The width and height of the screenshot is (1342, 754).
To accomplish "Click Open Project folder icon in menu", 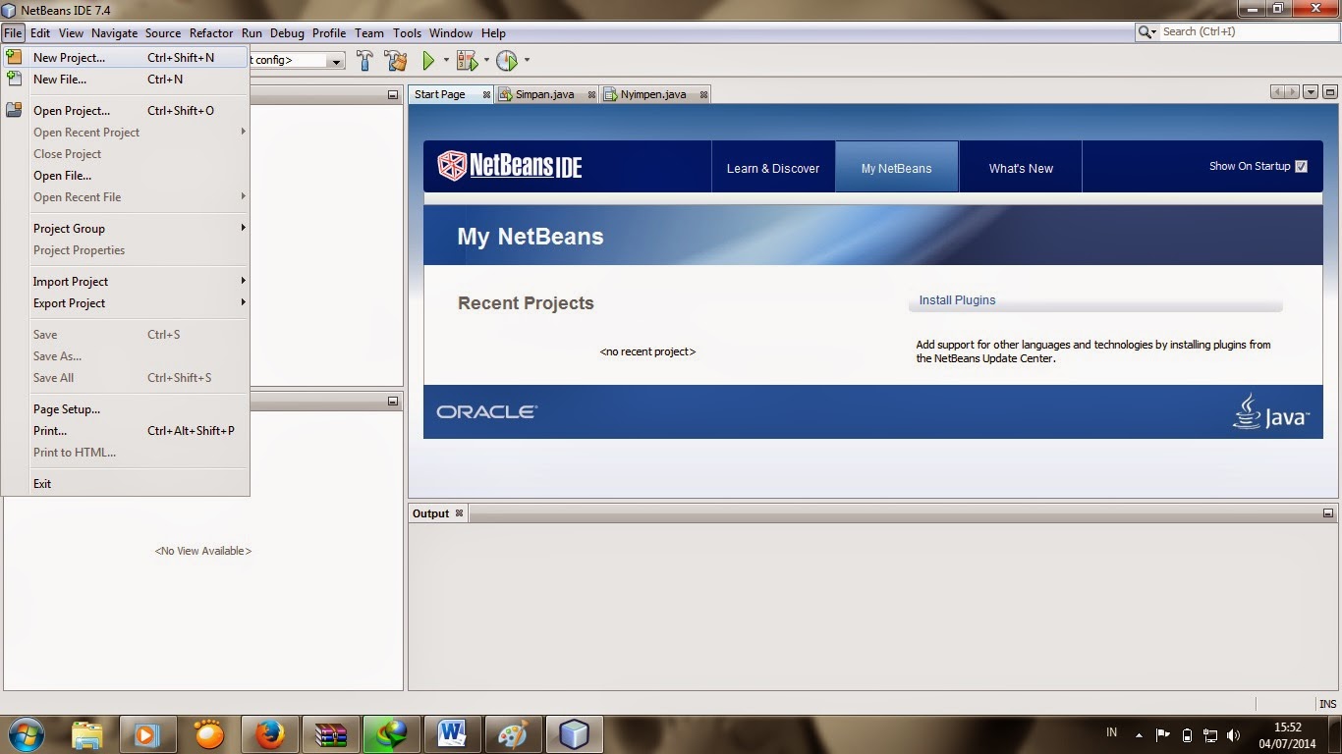I will pyautogui.click(x=14, y=110).
